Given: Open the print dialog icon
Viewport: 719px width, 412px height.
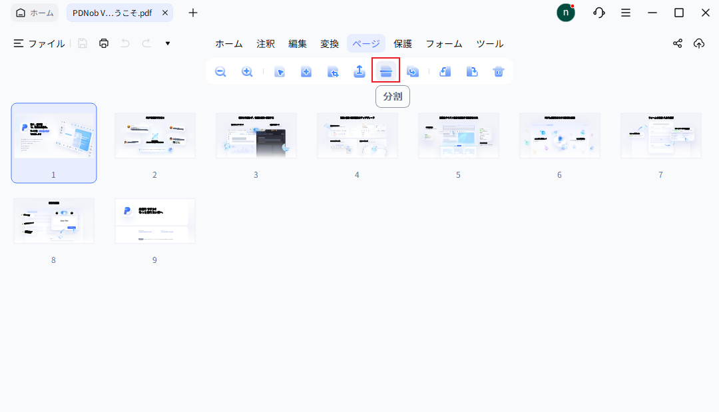Looking at the screenshot, I should tap(104, 43).
